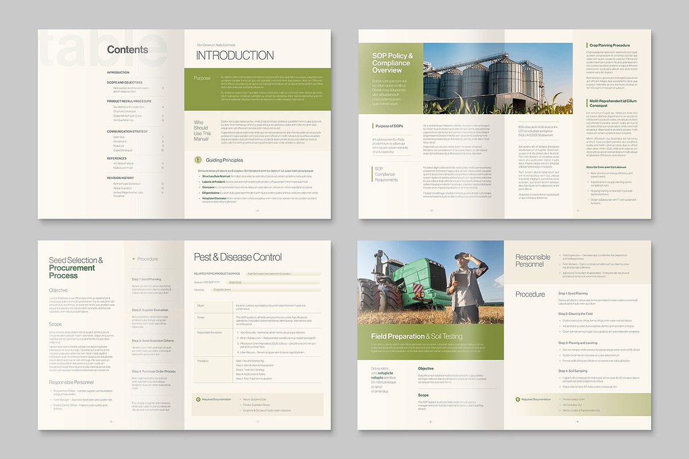Click the 'Guiding Principles' heading
Viewport: 689px width, 459px height.
click(224, 160)
